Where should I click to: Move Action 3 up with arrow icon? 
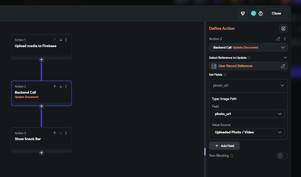pyautogui.click(x=54, y=133)
